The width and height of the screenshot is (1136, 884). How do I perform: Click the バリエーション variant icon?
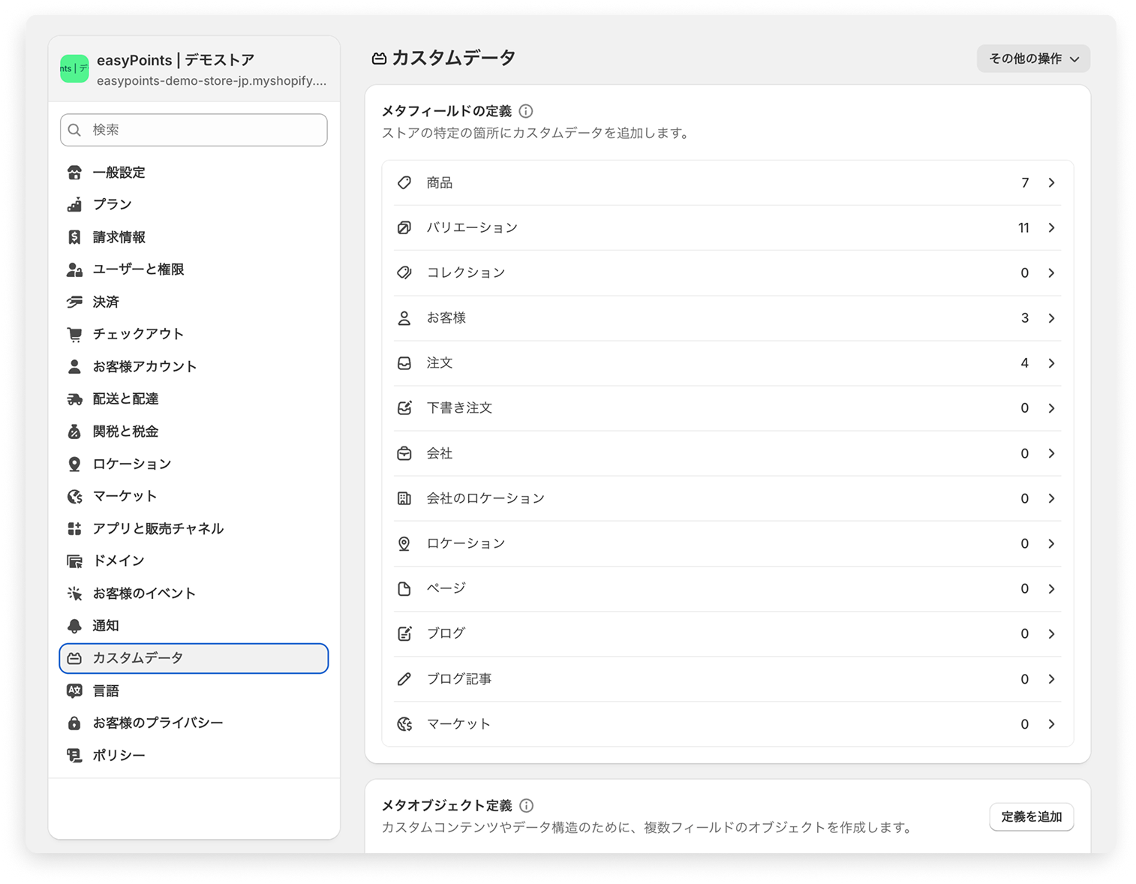coord(404,227)
